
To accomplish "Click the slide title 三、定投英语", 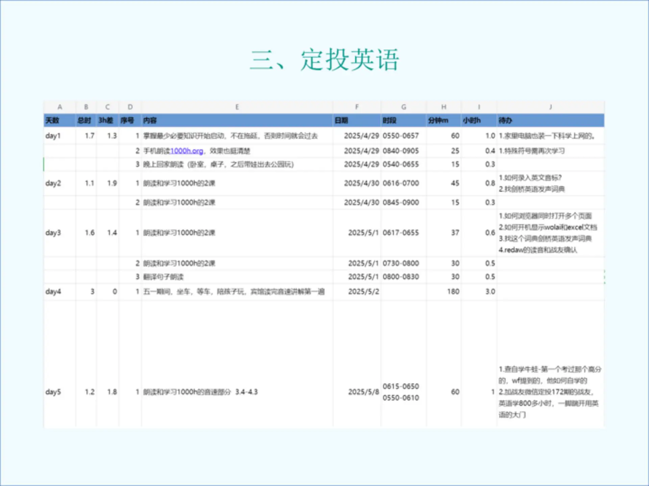I will (324, 60).
